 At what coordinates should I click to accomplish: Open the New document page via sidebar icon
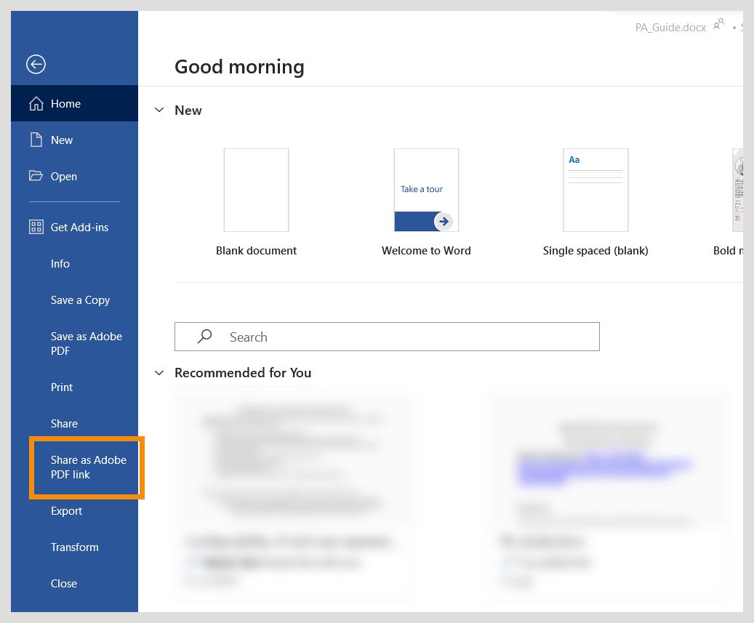pos(36,140)
